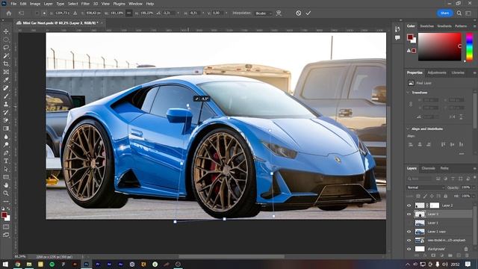
Task: Select the Eraser tool
Action: 6,120
